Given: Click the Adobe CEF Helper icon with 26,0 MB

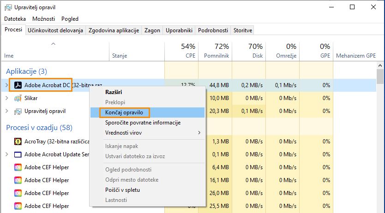Looking at the screenshot, I should point(18,193).
